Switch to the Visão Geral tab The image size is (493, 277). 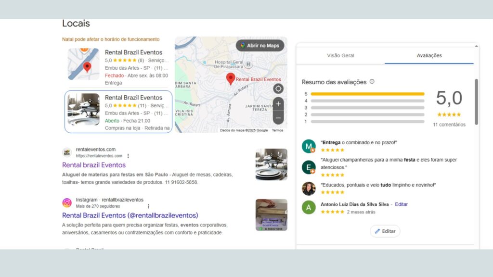click(x=340, y=56)
